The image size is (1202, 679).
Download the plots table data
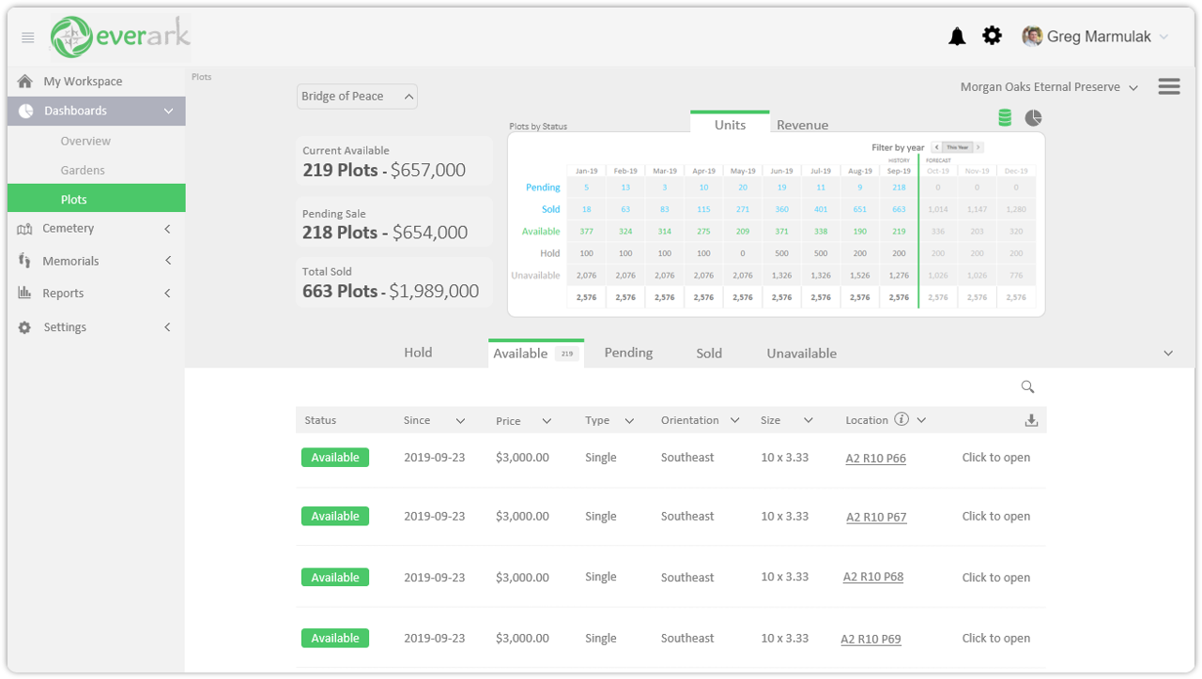point(1031,419)
